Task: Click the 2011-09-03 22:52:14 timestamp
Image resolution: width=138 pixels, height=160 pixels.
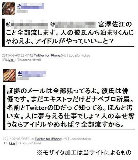Action: [x=18, y=139]
